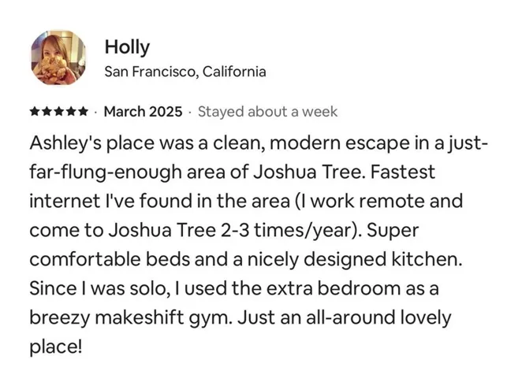
Task: Click Holly's profile photo
Action: pos(58,57)
